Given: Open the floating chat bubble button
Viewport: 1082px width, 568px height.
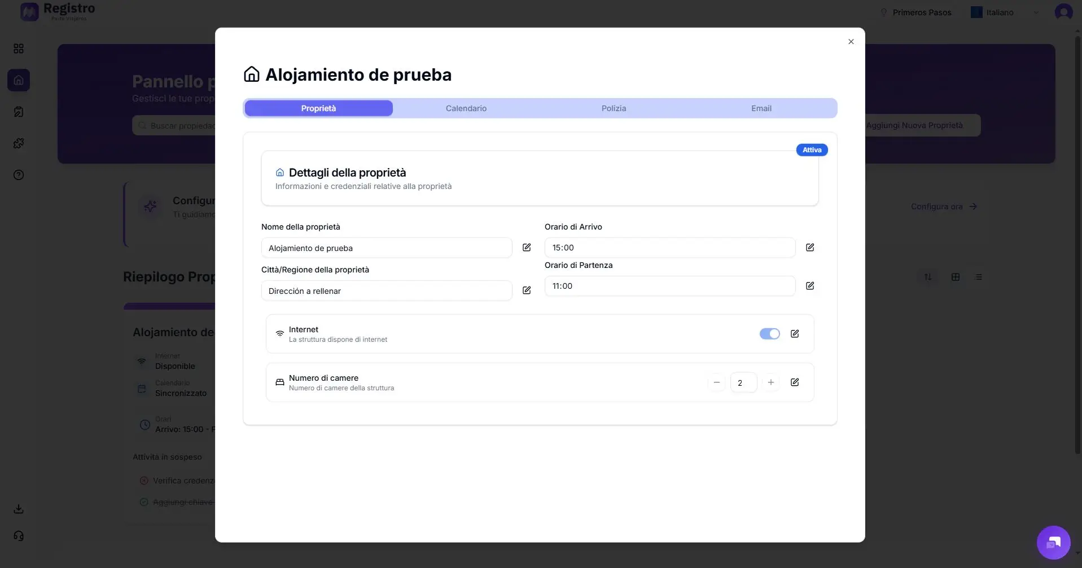Looking at the screenshot, I should 1052,542.
